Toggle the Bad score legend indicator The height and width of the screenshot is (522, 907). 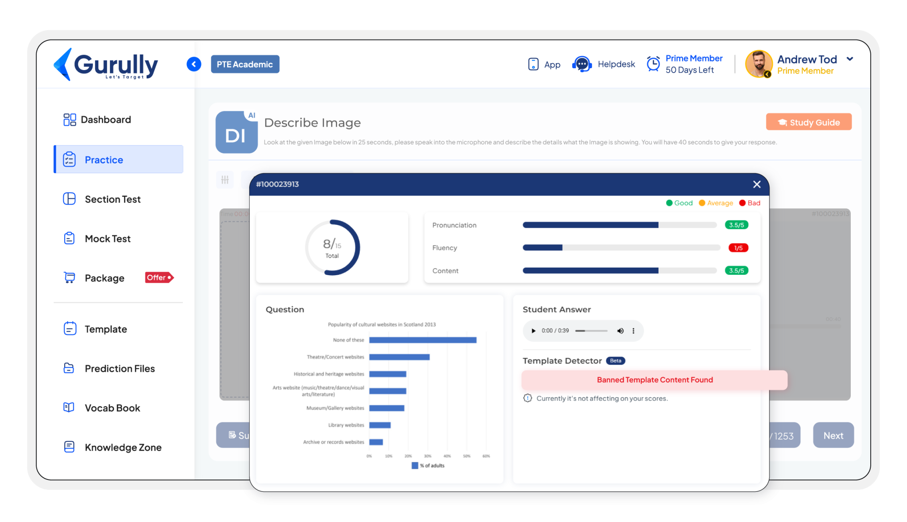[742, 203]
